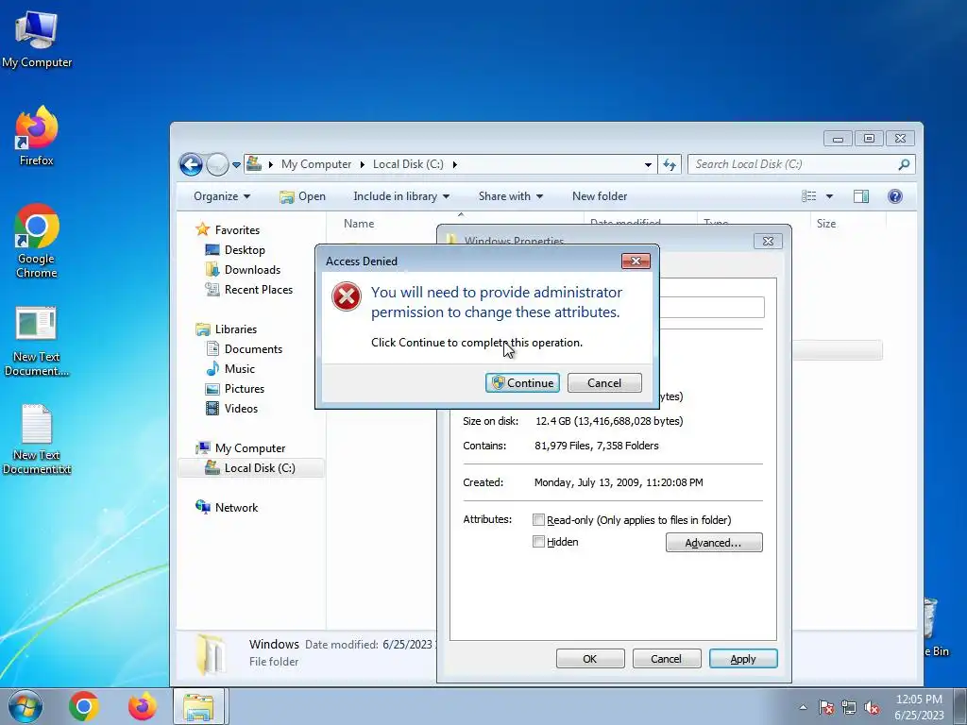Open the Share with menu
Image resolution: width=967 pixels, height=725 pixels.
pos(511,196)
